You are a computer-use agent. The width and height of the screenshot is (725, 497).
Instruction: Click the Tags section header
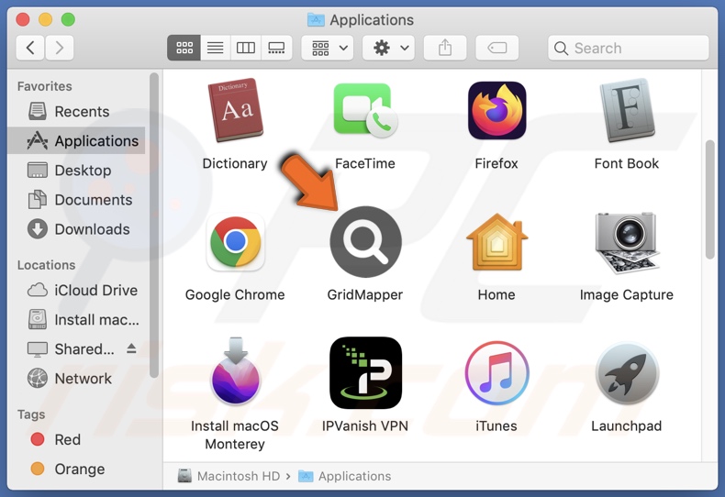click(31, 414)
